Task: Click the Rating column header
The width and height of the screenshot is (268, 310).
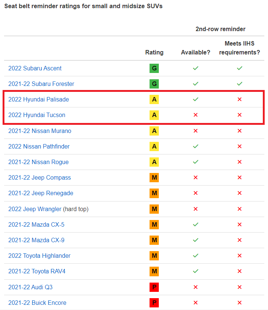Action: tap(154, 52)
